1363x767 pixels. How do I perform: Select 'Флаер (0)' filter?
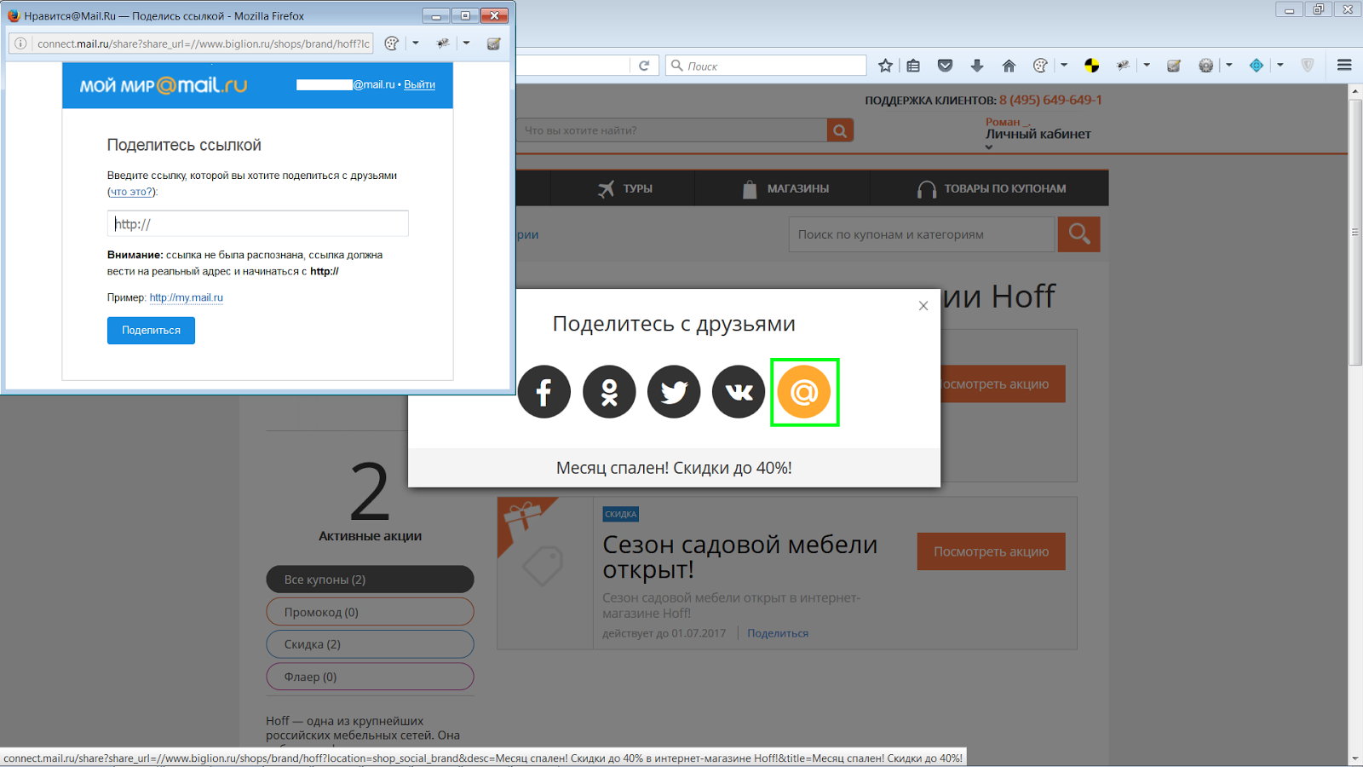click(x=370, y=677)
